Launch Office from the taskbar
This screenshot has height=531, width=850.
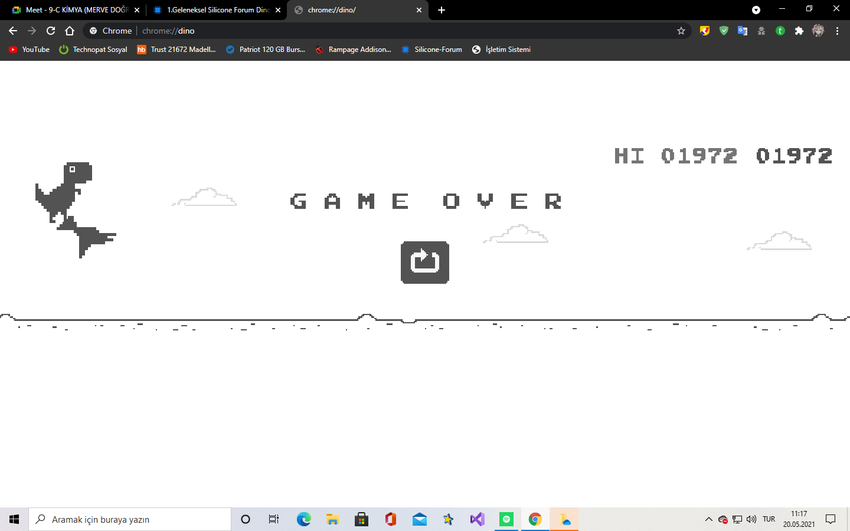point(390,519)
